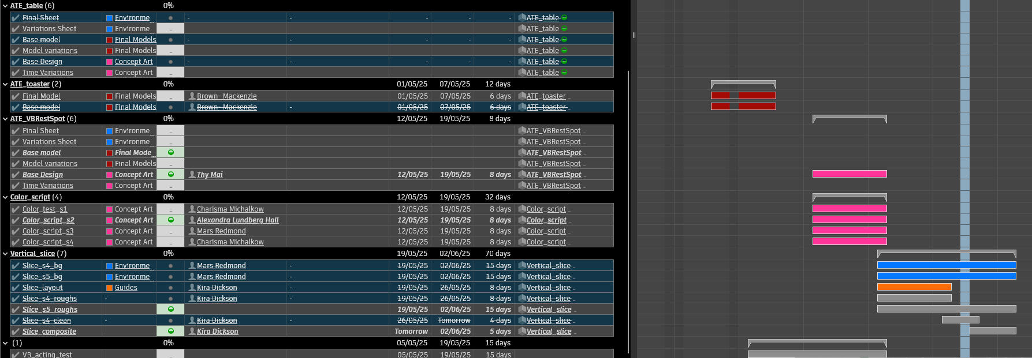Open status cell of ATE_table Model variations
The image size is (1032, 358).
click(170, 51)
